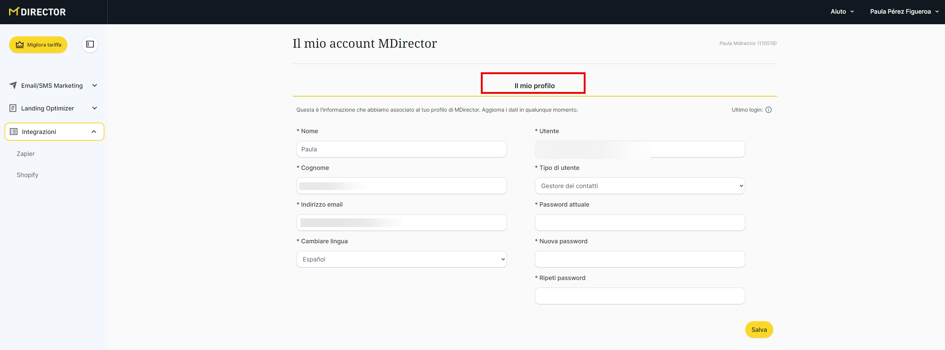This screenshot has height=350, width=945.
Task: Expand the Landing Optimizer submenu arrow
Action: click(95, 108)
